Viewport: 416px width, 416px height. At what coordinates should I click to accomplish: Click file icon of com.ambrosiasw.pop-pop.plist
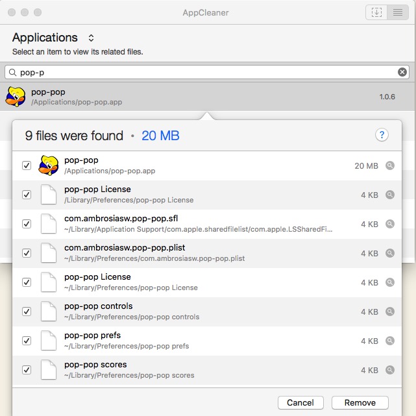point(49,253)
